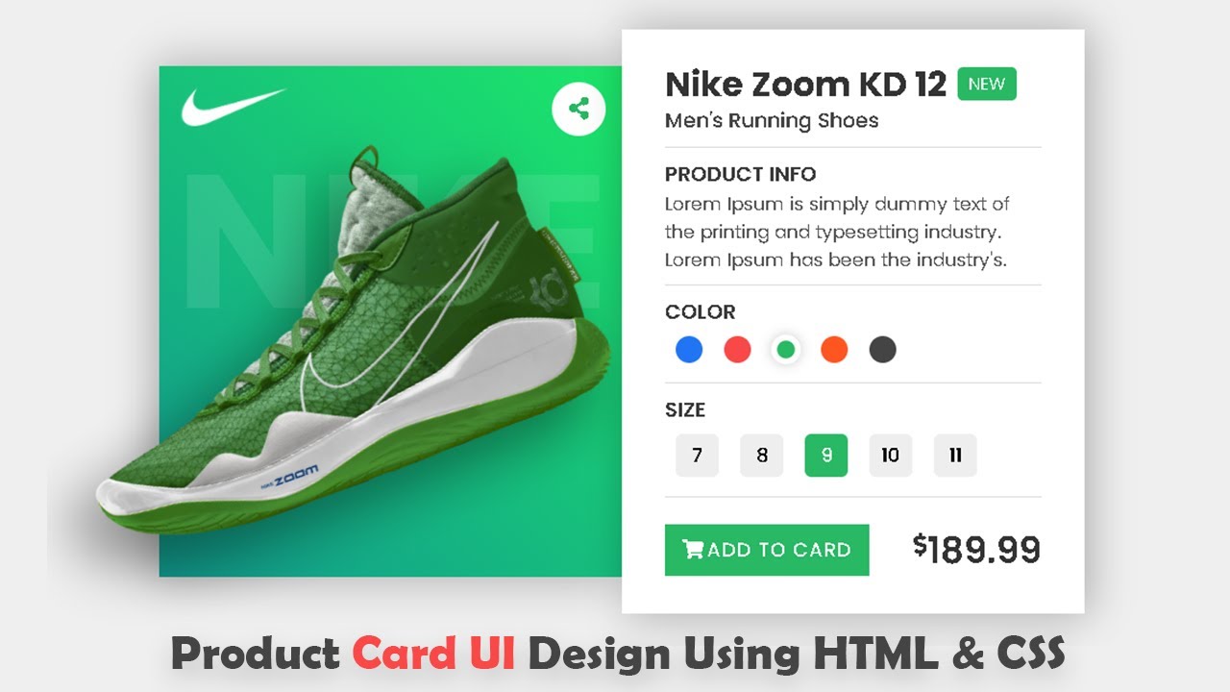The width and height of the screenshot is (1230, 692).
Task: Select the blue color swatch
Action: (x=689, y=349)
